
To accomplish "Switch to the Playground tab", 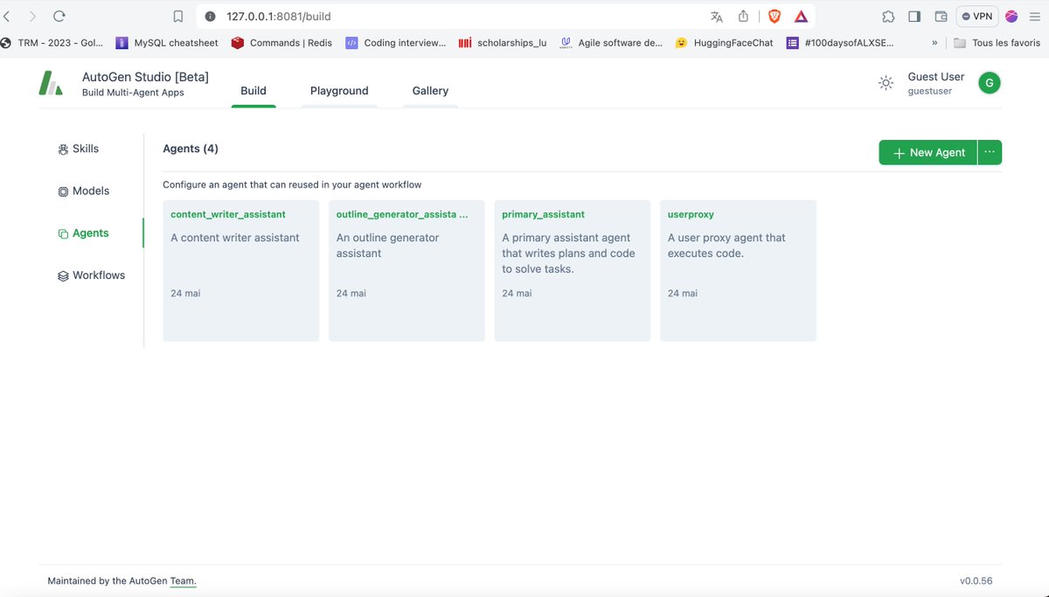I will click(339, 91).
